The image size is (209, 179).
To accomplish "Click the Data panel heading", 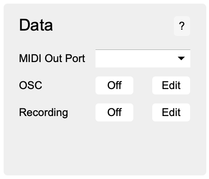I will click(x=36, y=25).
